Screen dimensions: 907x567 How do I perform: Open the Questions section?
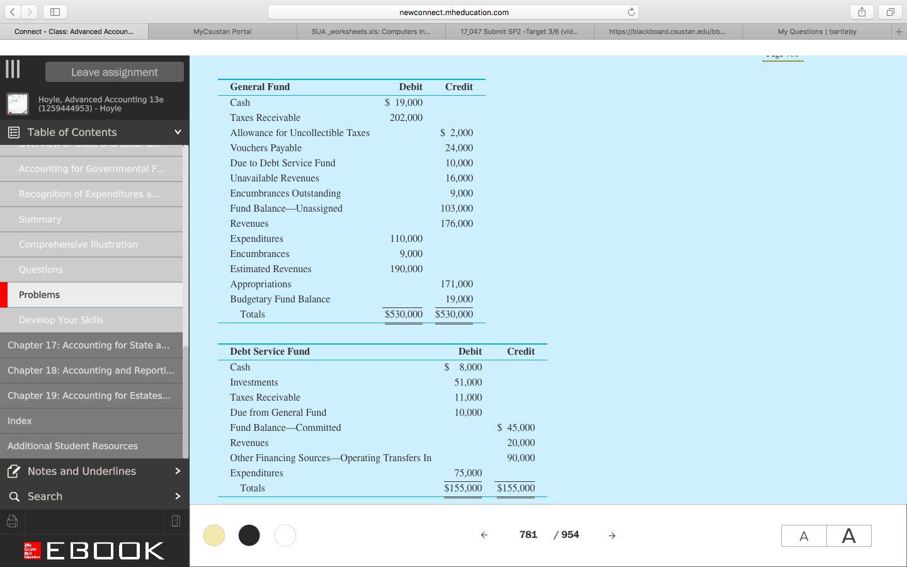coord(91,270)
